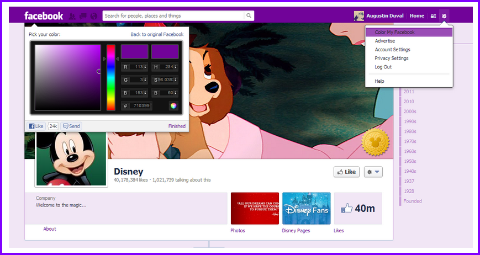The width and height of the screenshot is (480, 255).
Task: Click Augustin Duval name link
Action: click(385, 16)
